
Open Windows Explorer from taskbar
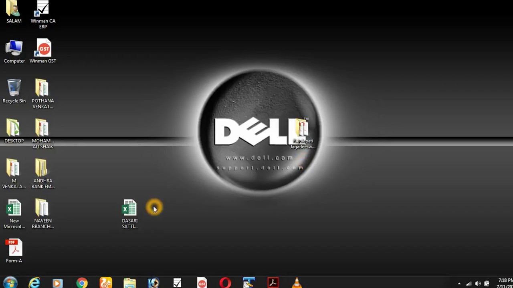pos(129,283)
